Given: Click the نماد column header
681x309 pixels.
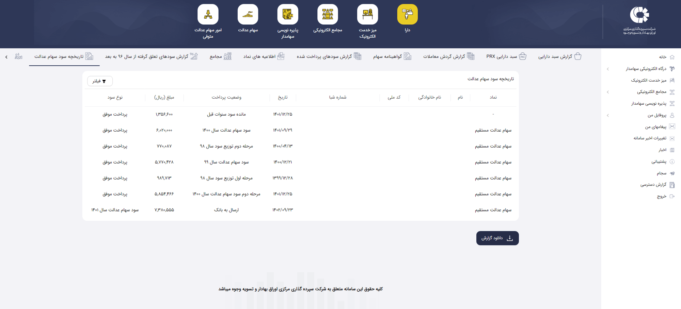Looking at the screenshot, I should (493, 97).
